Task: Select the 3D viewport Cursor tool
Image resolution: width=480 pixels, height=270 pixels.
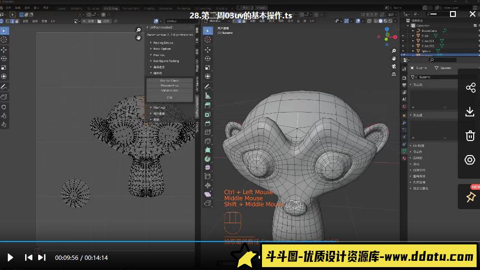Action: tap(207, 40)
